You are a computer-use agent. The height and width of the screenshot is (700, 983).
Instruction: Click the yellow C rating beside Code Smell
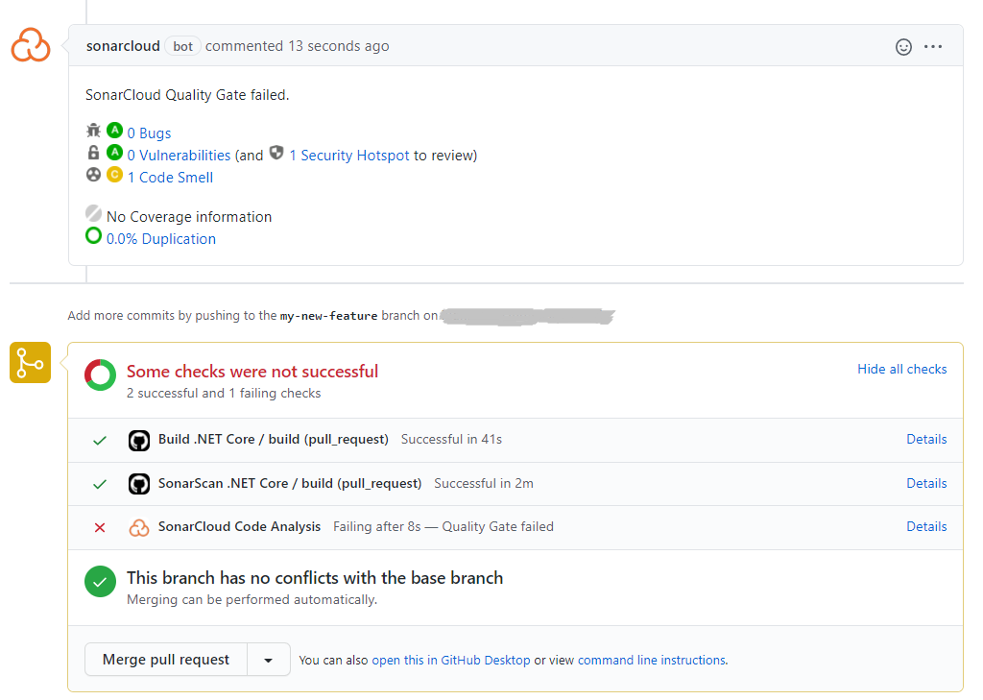[115, 175]
